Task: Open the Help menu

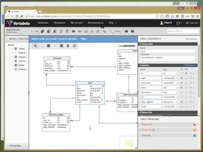Action: [x=112, y=23]
